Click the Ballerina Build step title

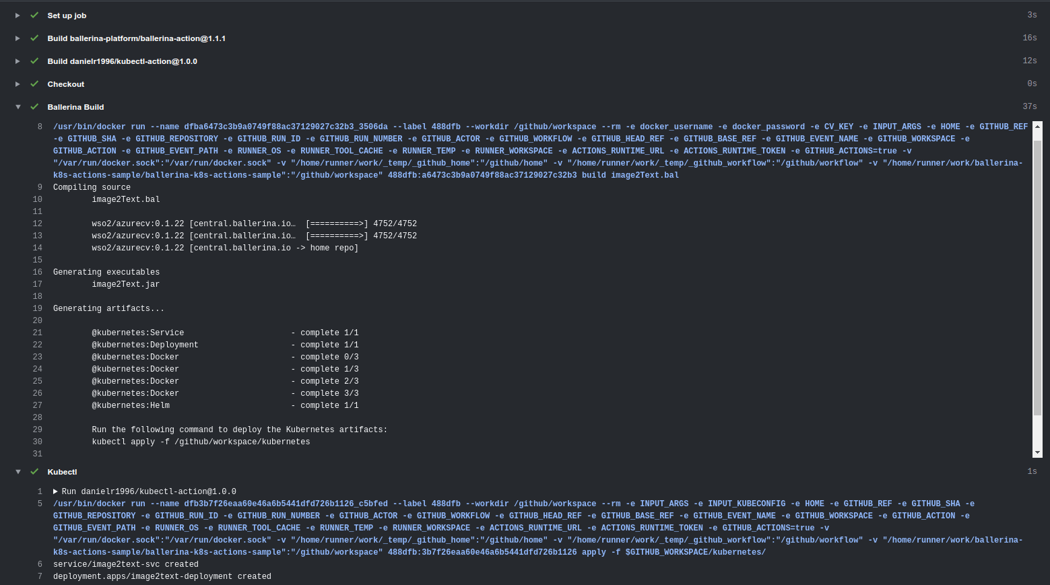point(75,107)
